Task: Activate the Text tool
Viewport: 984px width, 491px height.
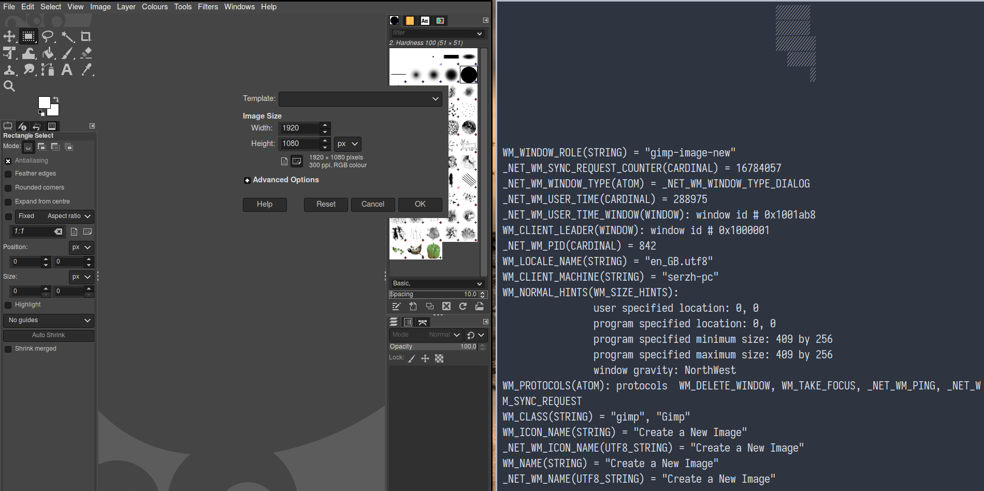Action: click(x=67, y=69)
